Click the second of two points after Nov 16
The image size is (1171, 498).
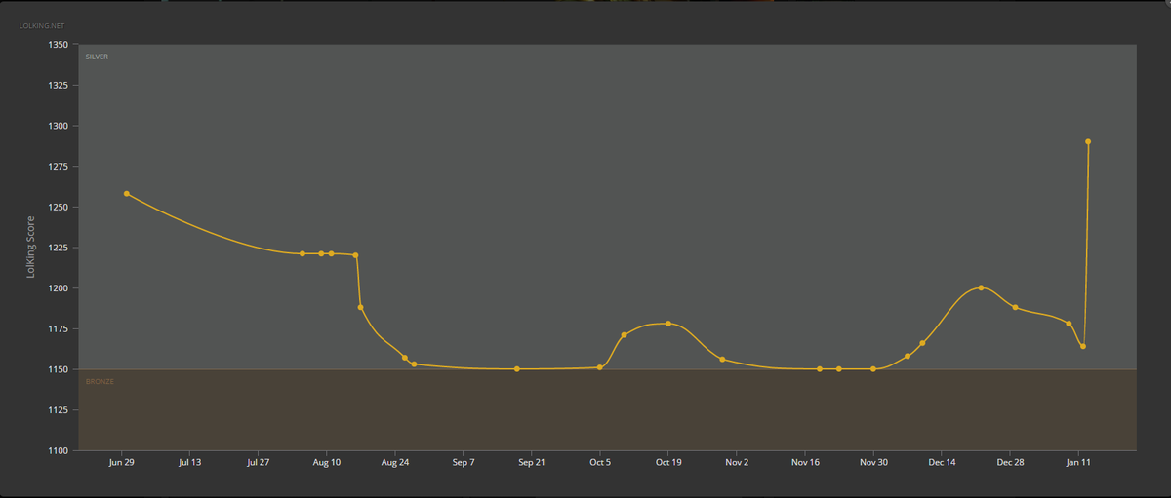(839, 369)
